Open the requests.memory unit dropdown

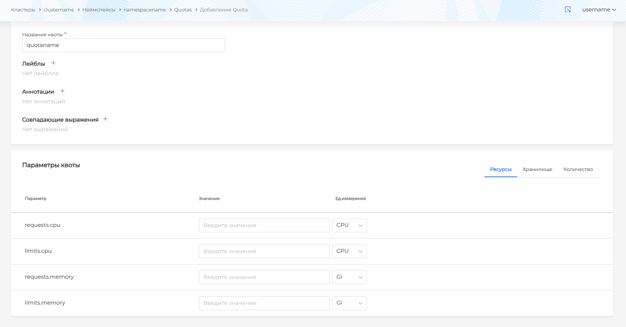coord(349,277)
